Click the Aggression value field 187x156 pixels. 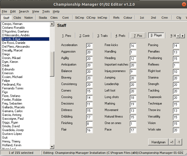pyautogui.click(x=89, y=52)
